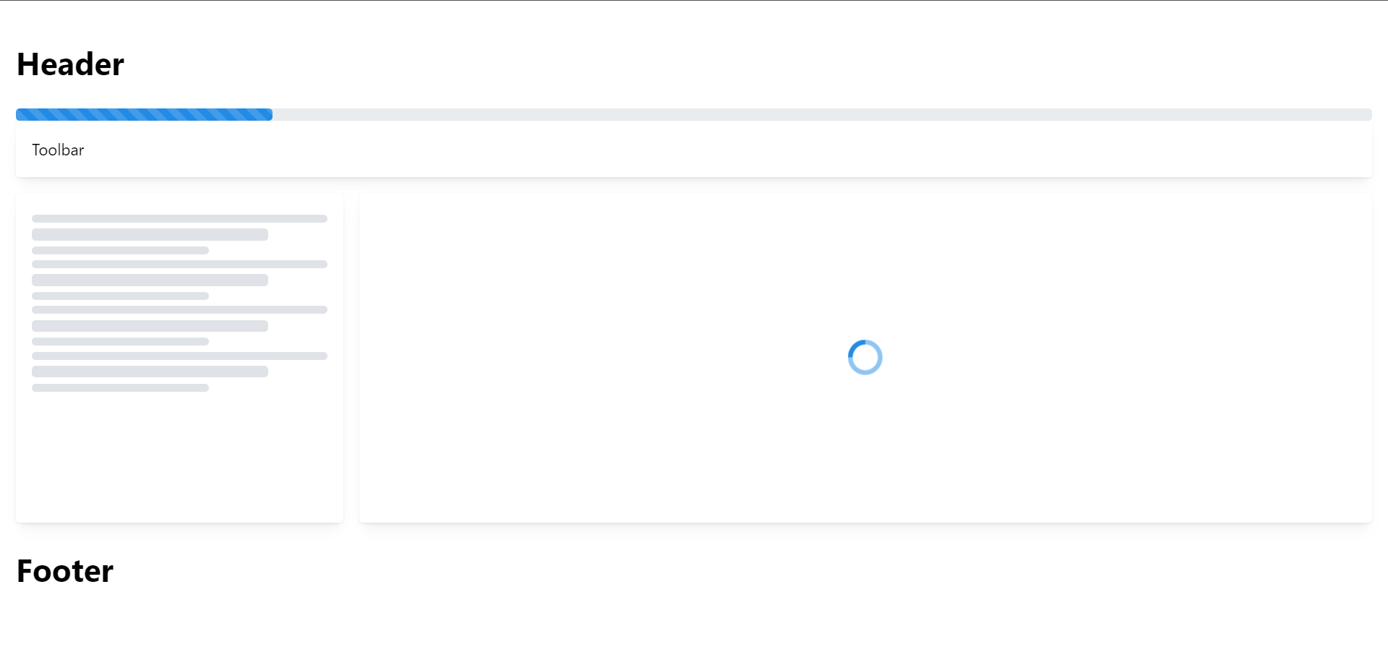
Task: Click the last thick skeleton bar
Action: tap(150, 372)
